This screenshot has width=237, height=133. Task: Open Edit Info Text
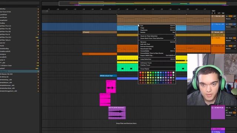point(157,44)
